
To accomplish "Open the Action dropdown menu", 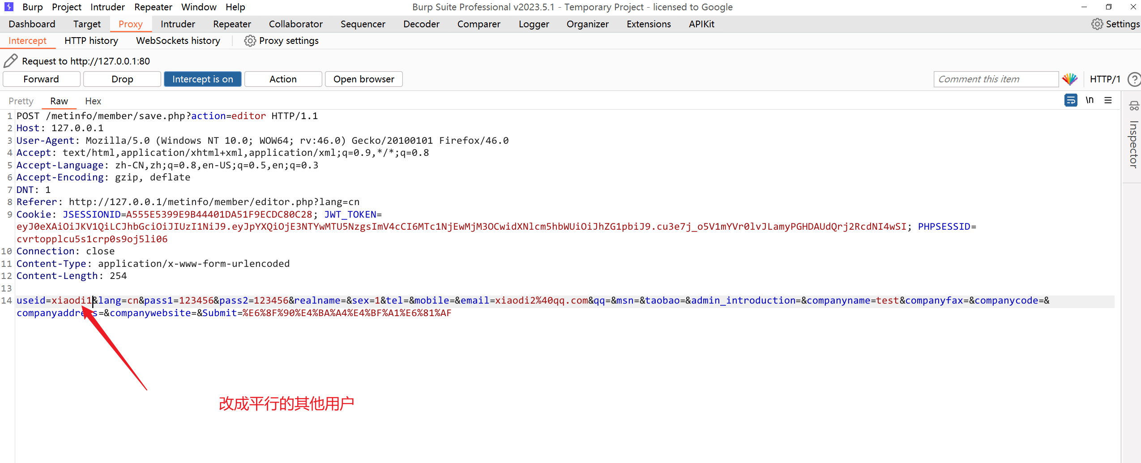I will click(x=283, y=79).
